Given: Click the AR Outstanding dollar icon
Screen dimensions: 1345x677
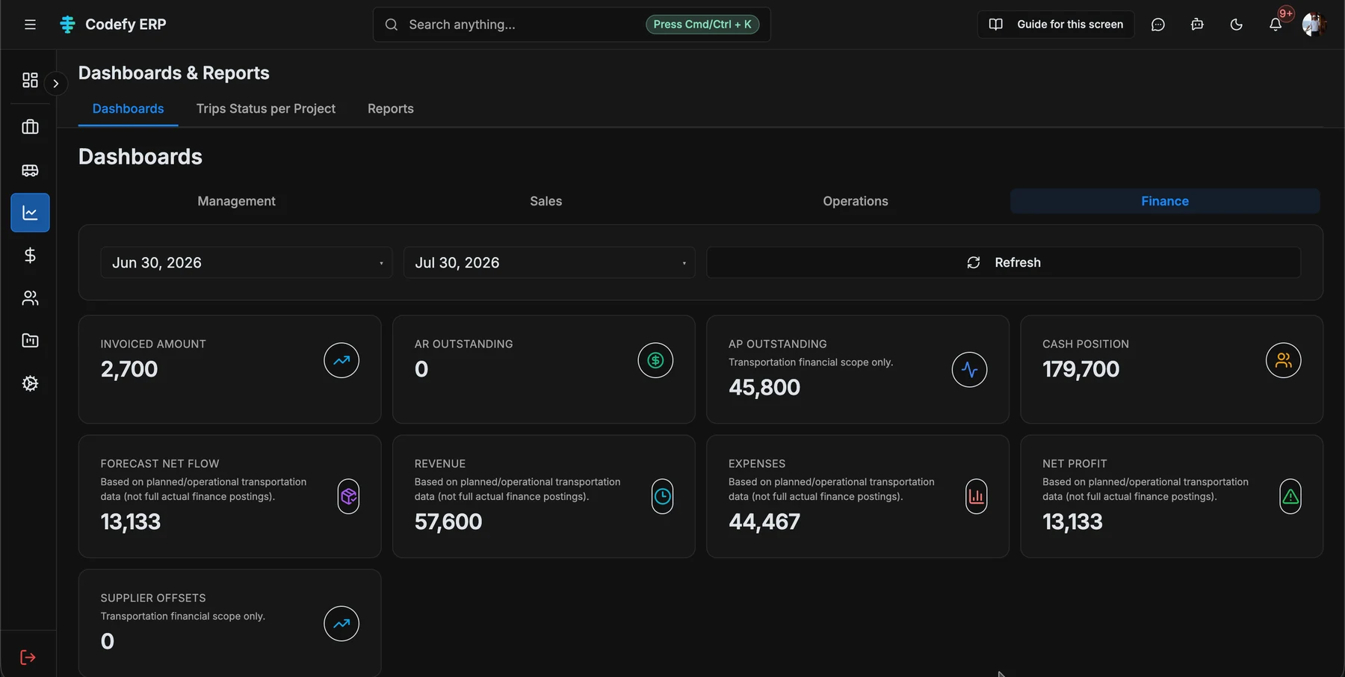Looking at the screenshot, I should tap(655, 360).
